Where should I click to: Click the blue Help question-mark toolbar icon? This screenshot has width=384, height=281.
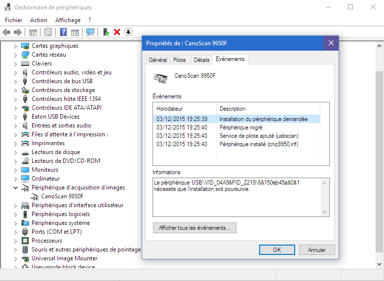point(63,32)
